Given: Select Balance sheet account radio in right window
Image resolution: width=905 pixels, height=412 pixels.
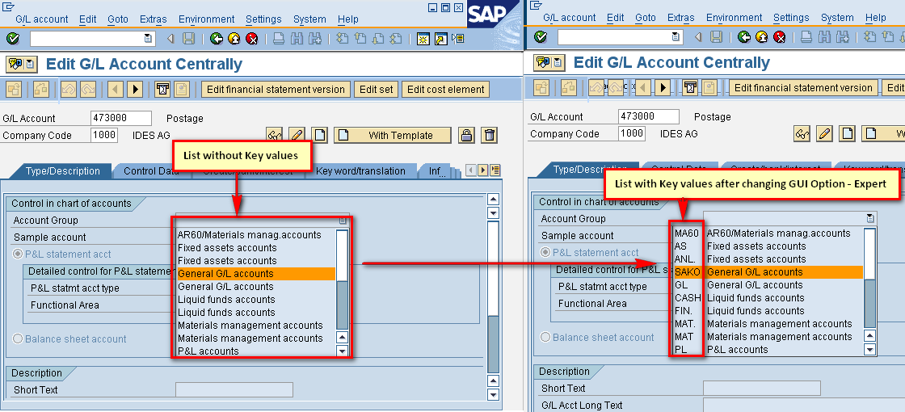Looking at the screenshot, I should click(x=546, y=338).
